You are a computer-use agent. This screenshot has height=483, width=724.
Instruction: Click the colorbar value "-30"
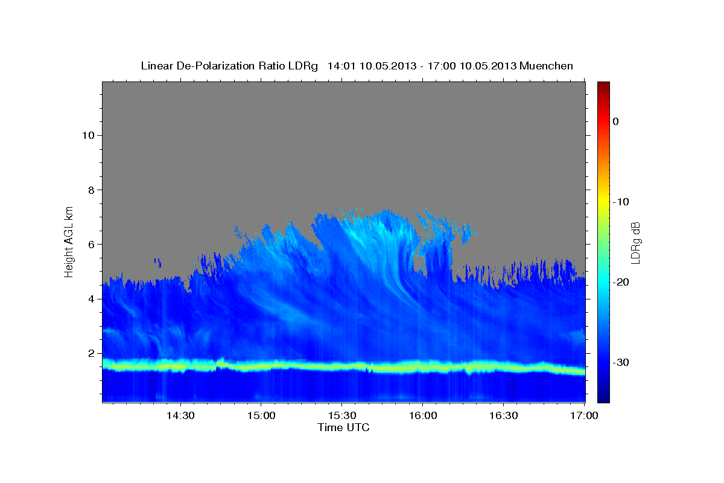tap(621, 362)
